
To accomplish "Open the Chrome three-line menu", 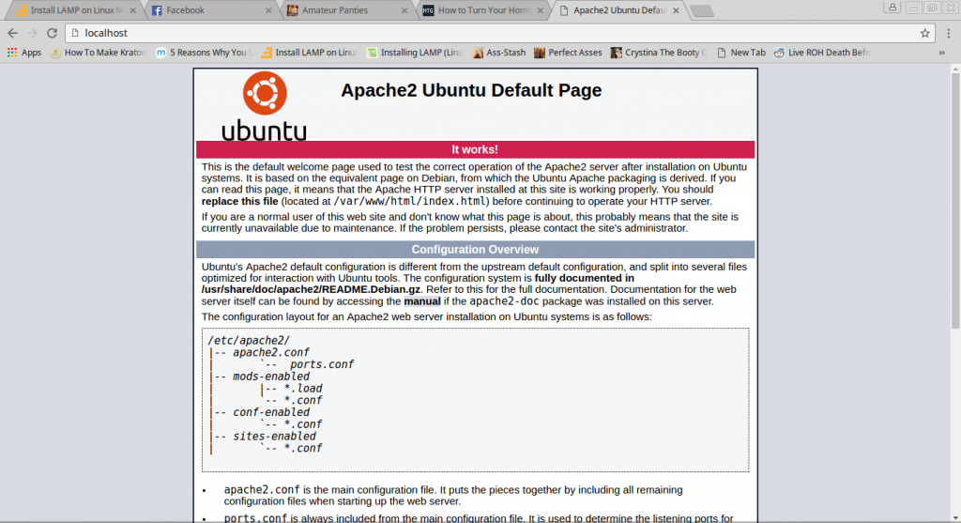I will pos(947,33).
